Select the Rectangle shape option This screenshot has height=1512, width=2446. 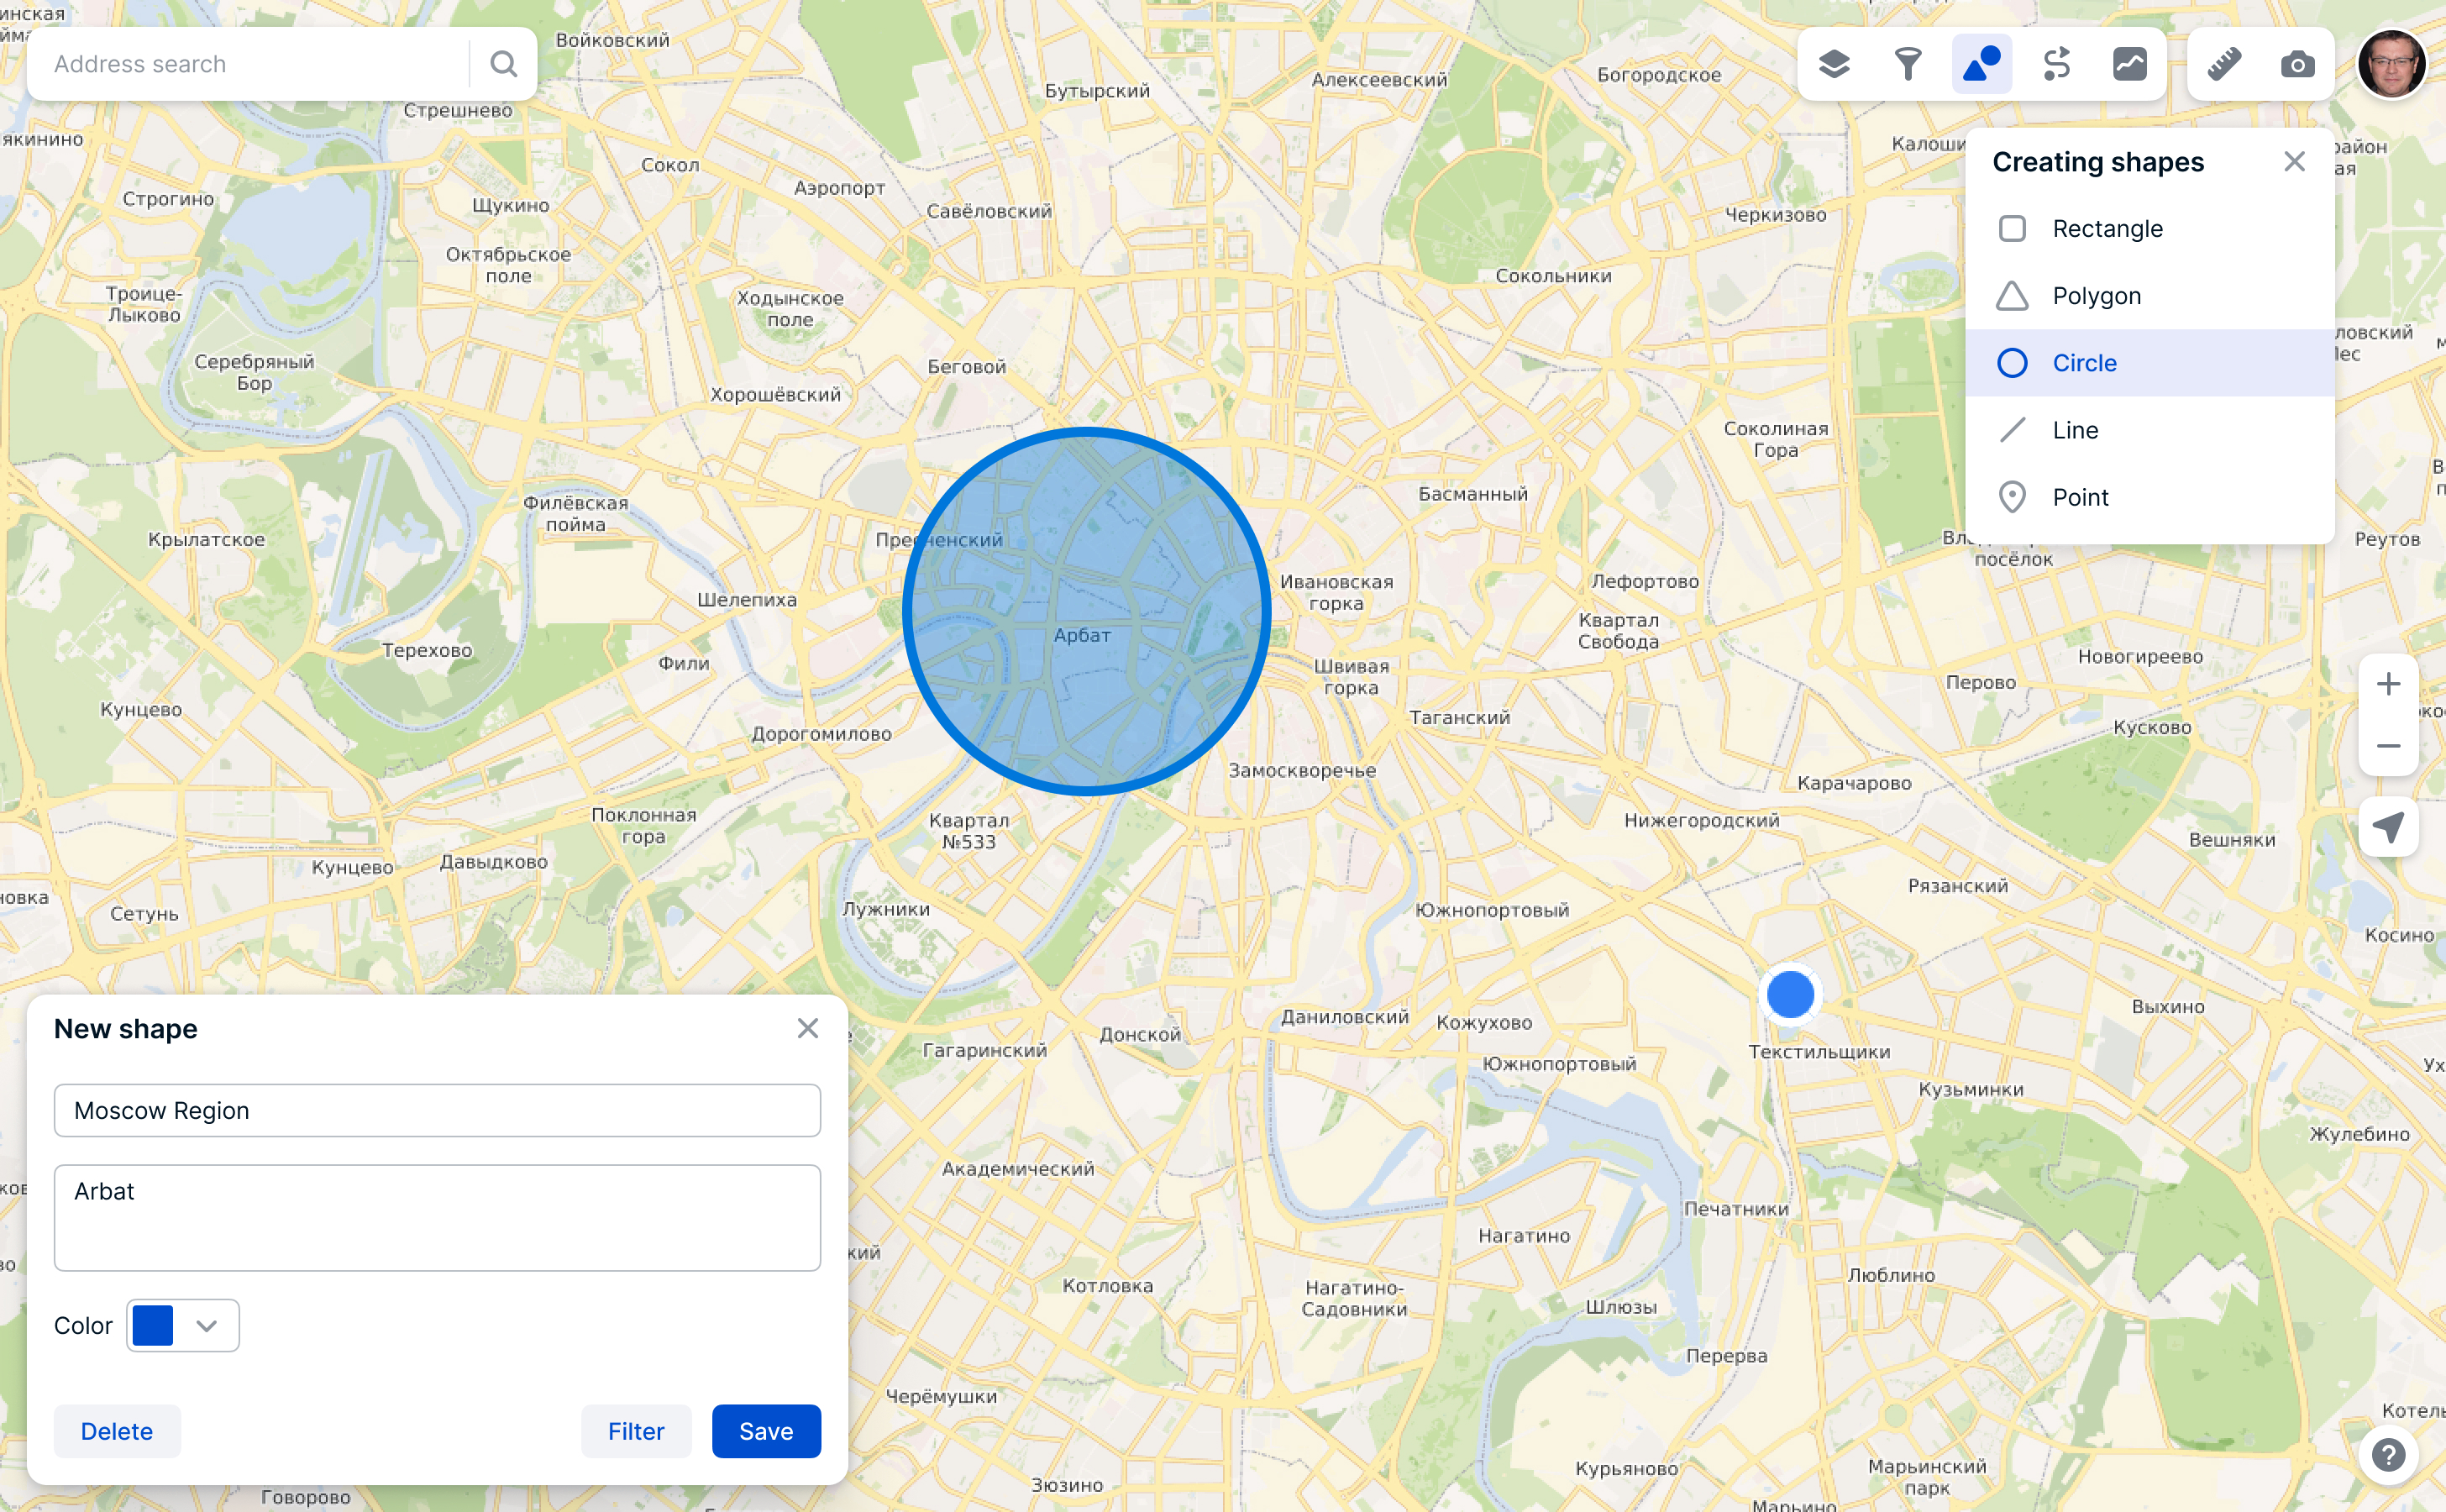(2107, 229)
